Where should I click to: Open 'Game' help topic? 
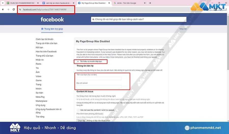pyautogui.click(x=39, y=81)
